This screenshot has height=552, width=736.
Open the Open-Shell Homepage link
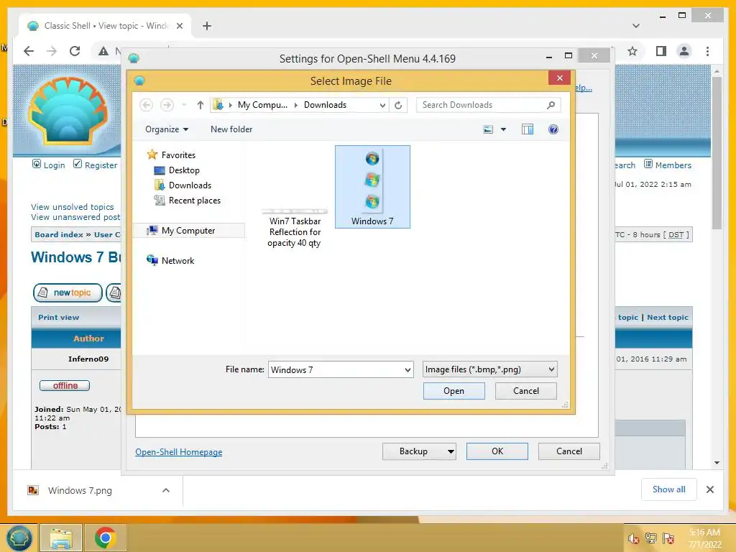(179, 452)
